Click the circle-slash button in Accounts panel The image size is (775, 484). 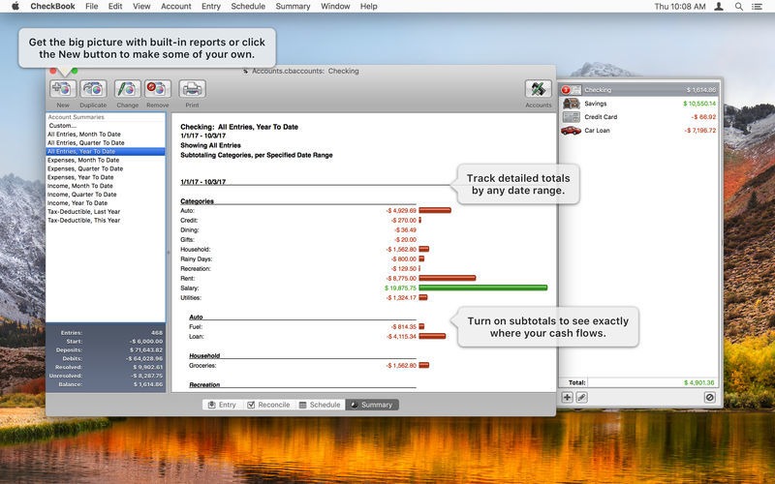(x=709, y=398)
